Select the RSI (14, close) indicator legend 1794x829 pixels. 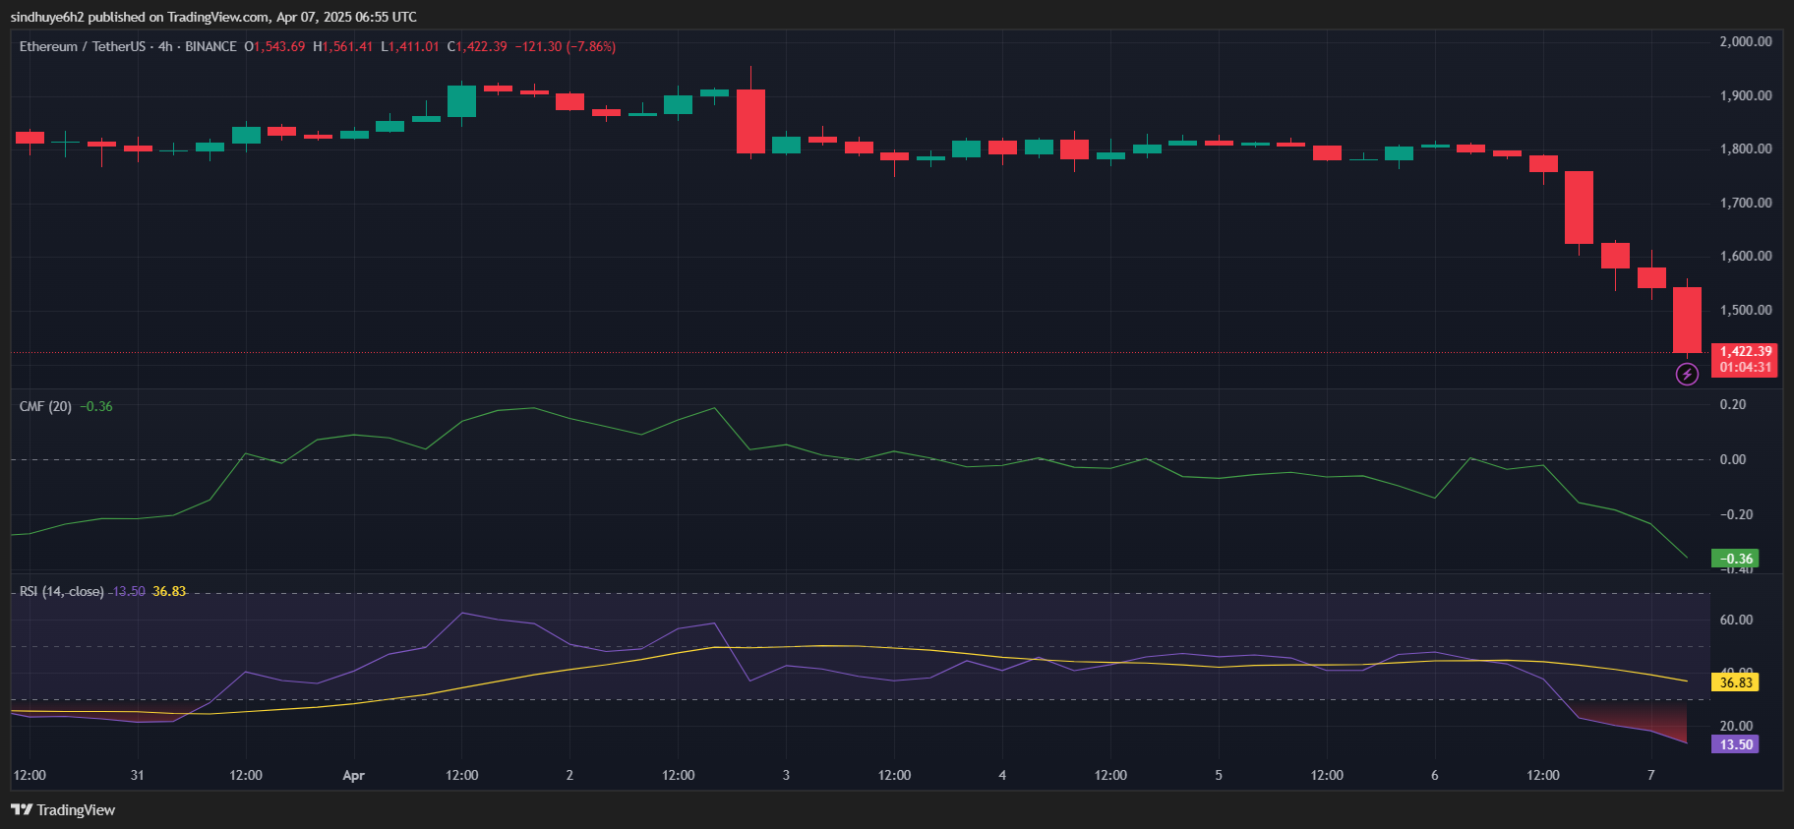click(61, 591)
